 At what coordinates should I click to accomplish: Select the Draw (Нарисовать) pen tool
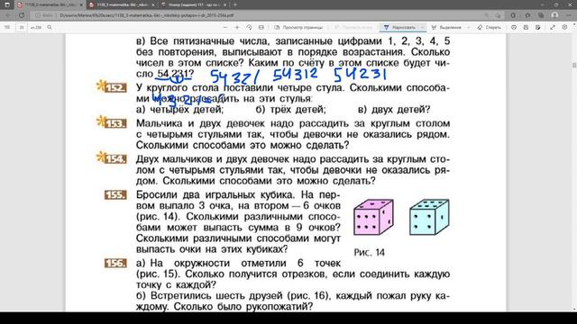(399, 27)
